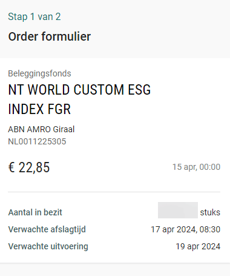Click the '19 apr 2024' execution date

point(198,246)
